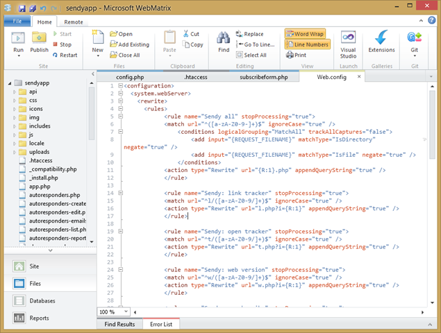Screen dimensions: 441x333
Task: Collapse the configuration element on line 1
Action: click(120, 86)
